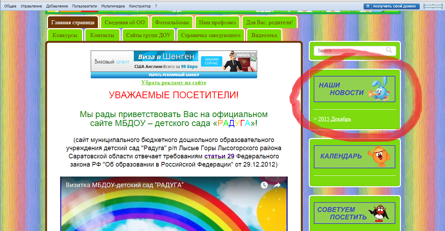This screenshot has width=445, height=231.
Task: Open the Конструктор menu
Action: click(x=140, y=6)
